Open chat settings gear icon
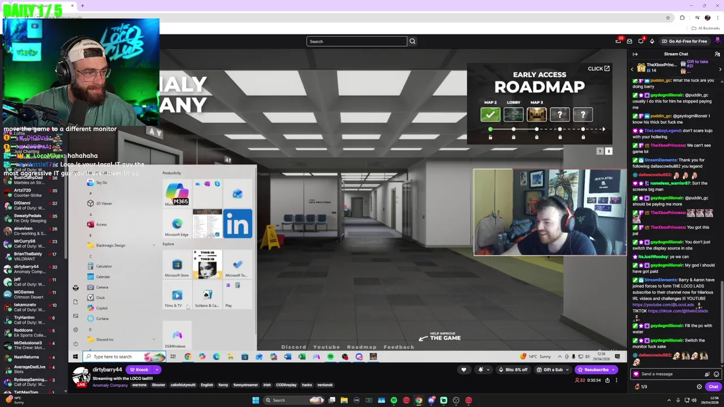The height and width of the screenshot is (407, 724). pyautogui.click(x=699, y=387)
